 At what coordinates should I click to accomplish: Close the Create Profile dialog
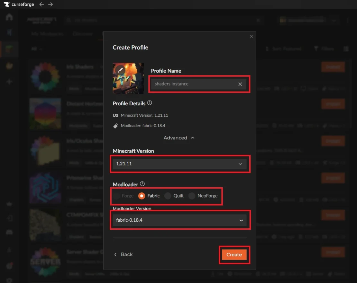[x=252, y=36]
